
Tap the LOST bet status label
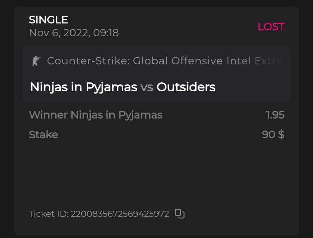coord(271,27)
